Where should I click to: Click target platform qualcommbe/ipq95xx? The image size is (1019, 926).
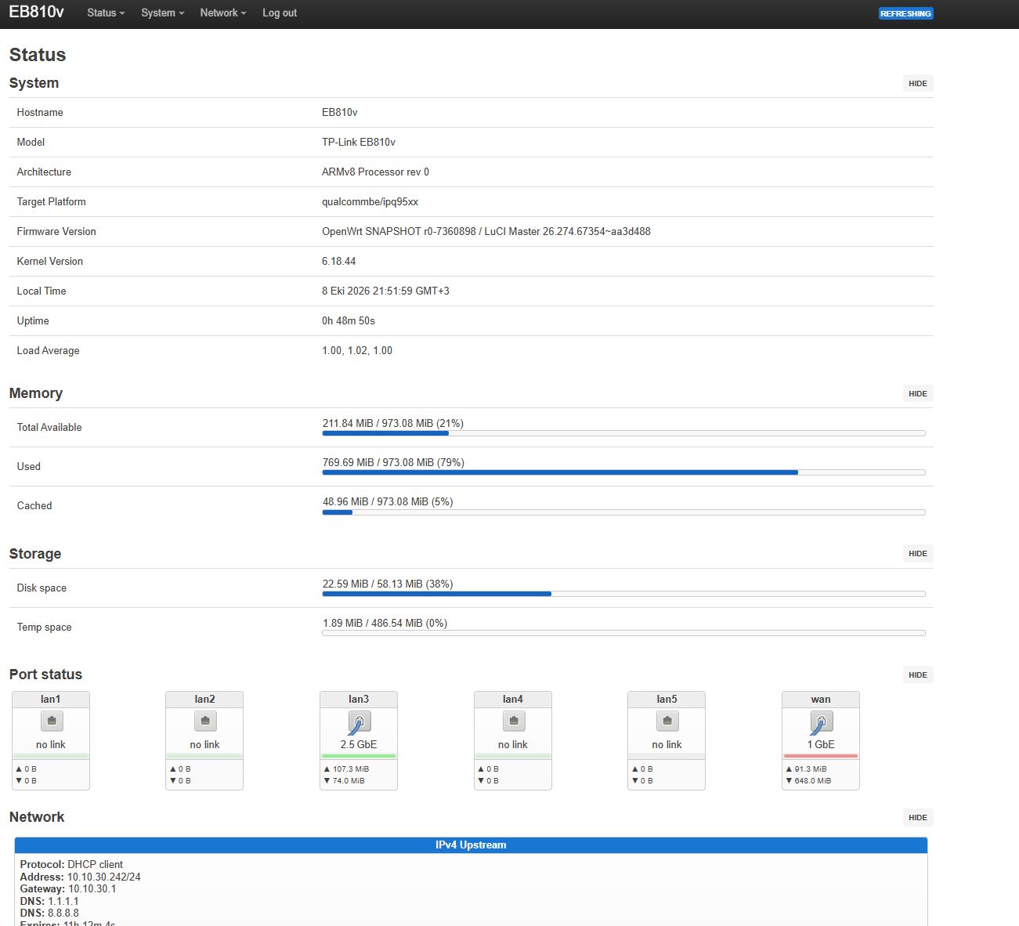pyautogui.click(x=370, y=202)
